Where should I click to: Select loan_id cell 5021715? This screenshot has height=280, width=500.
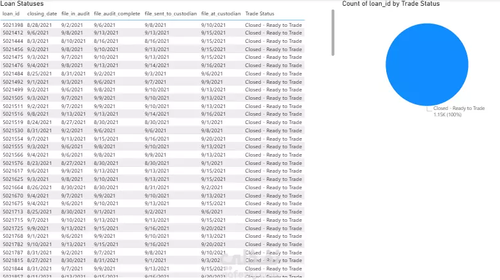pos(13,220)
